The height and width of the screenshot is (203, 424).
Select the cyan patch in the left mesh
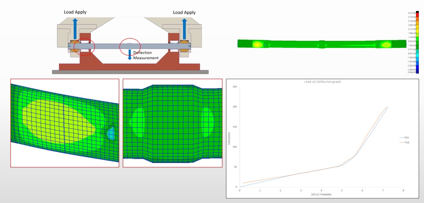[x=112, y=133]
